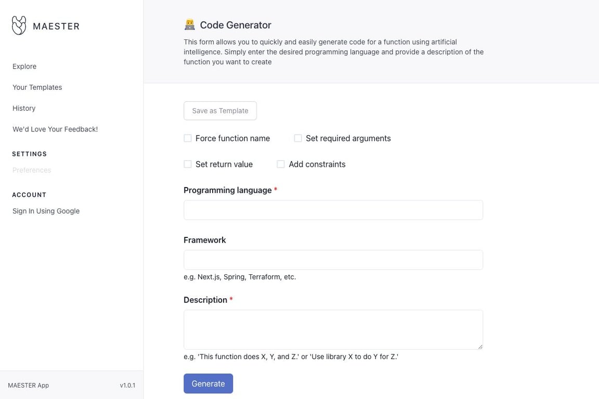599x399 pixels.
Task: Click the Code Generator emoji icon
Action: click(190, 24)
